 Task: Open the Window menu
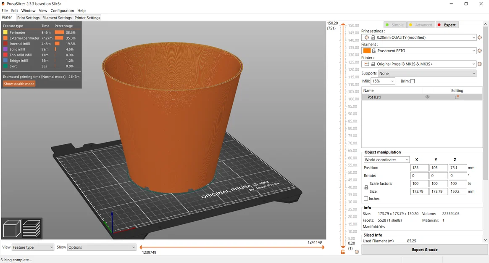29,11
